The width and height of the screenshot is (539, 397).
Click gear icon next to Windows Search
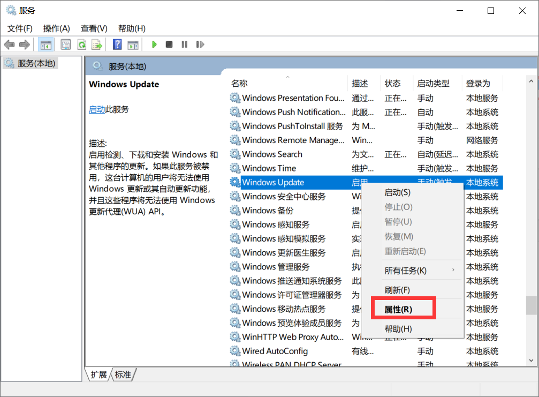click(x=235, y=154)
